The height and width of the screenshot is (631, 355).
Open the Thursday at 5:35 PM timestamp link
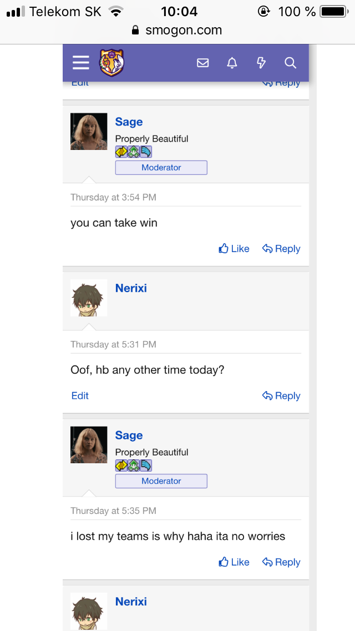point(113,510)
